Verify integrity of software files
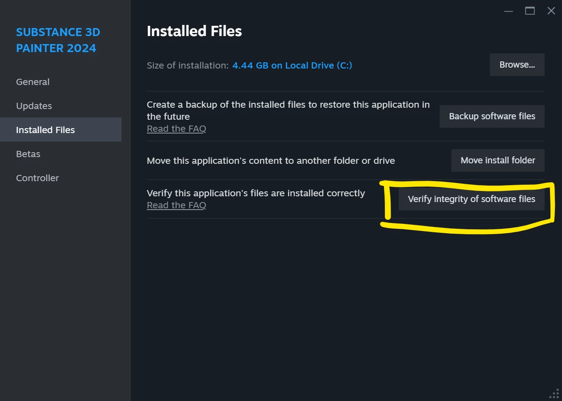Image resolution: width=562 pixels, height=401 pixels. pyautogui.click(x=472, y=199)
